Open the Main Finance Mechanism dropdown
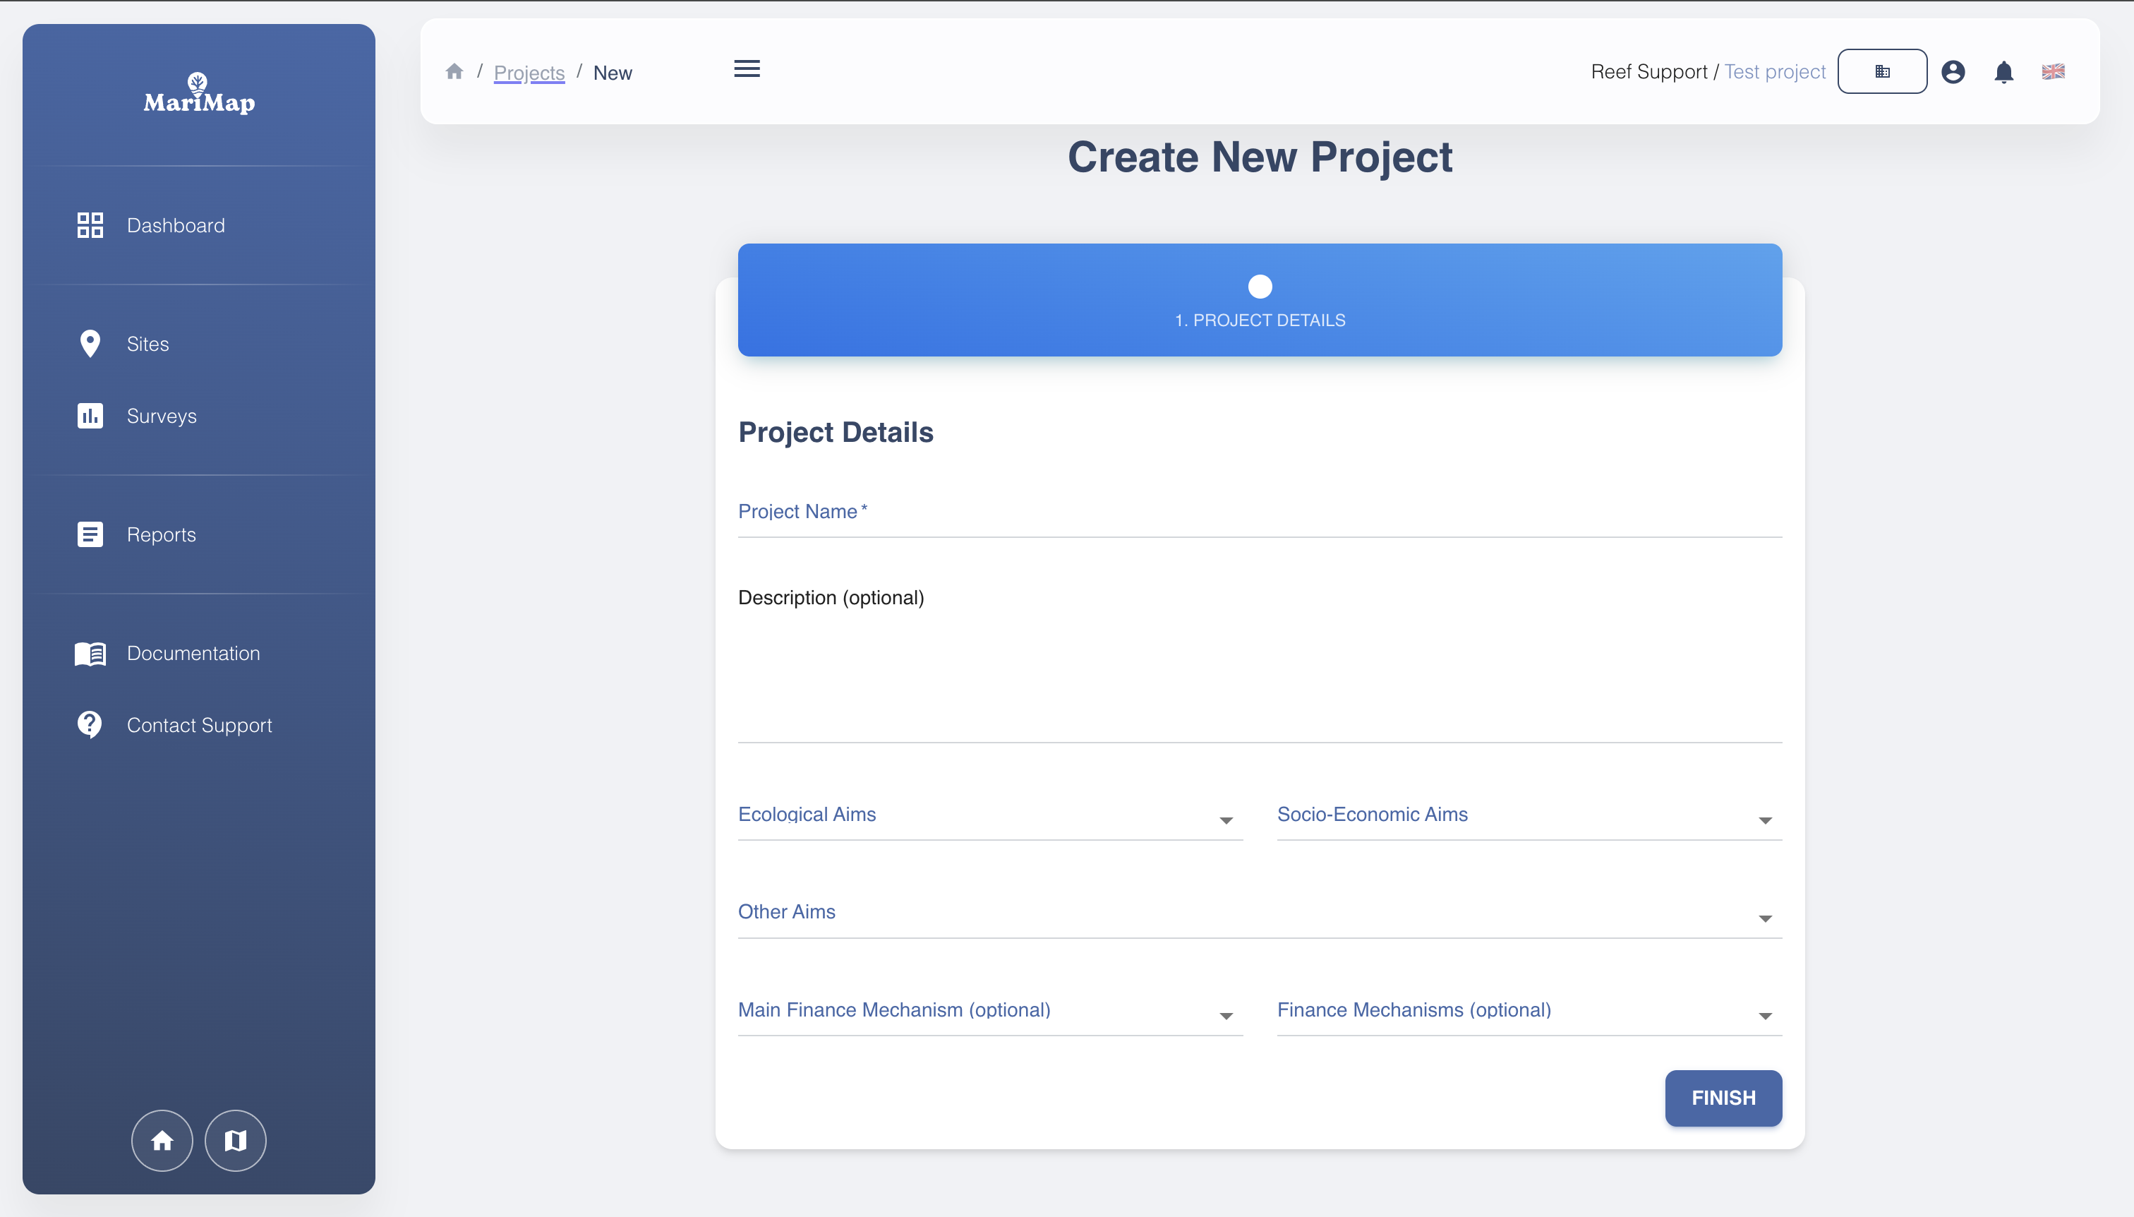Image resolution: width=2134 pixels, height=1217 pixels. (1224, 1016)
